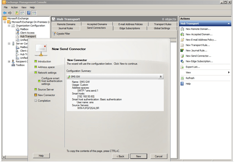Click the Refresh action icon
Viewport: 234px width, 162px height.
point(182,78)
